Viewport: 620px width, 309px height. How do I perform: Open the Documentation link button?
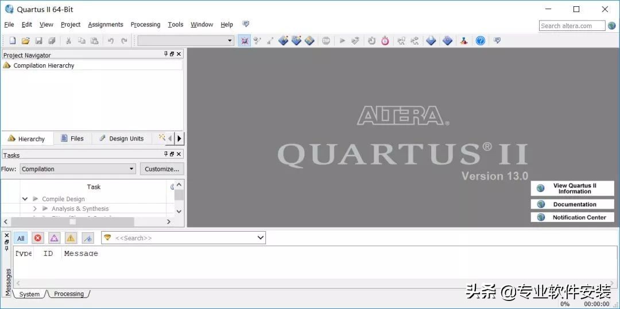[572, 205]
